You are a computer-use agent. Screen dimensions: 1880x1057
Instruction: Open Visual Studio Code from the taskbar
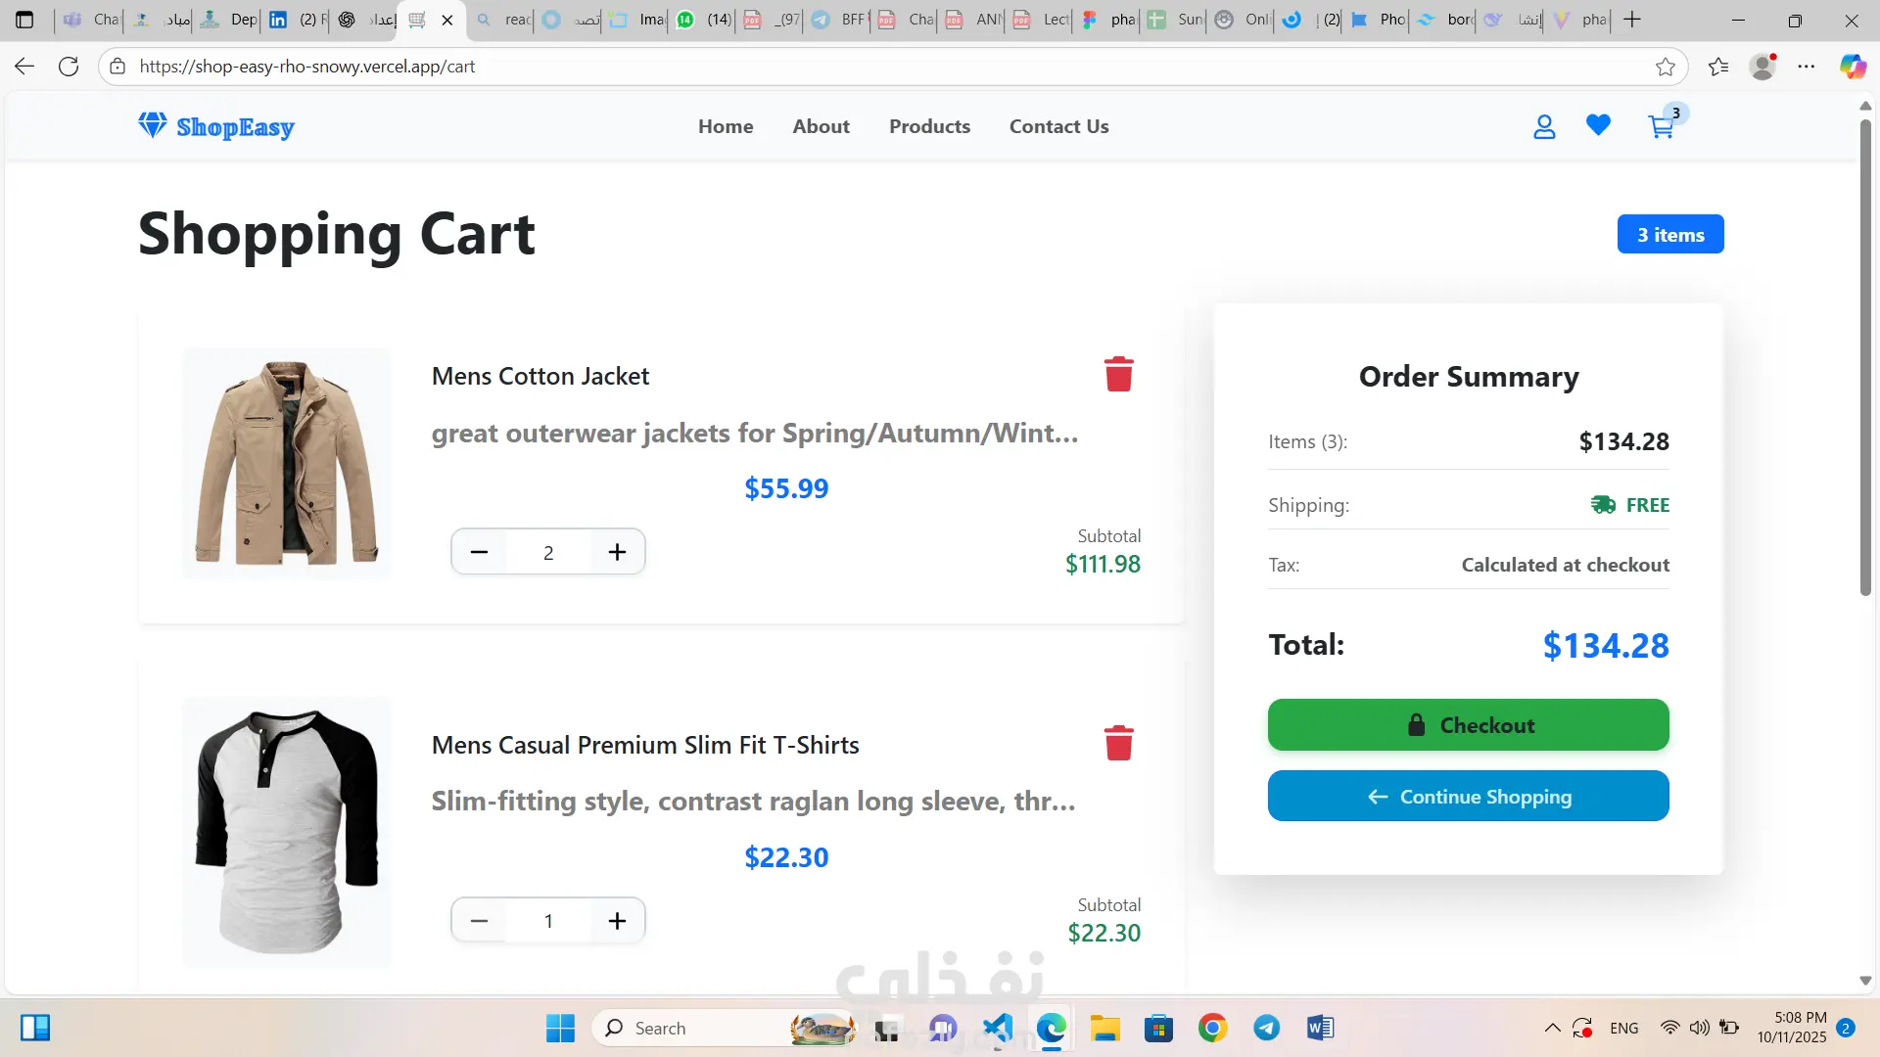coord(998,1028)
